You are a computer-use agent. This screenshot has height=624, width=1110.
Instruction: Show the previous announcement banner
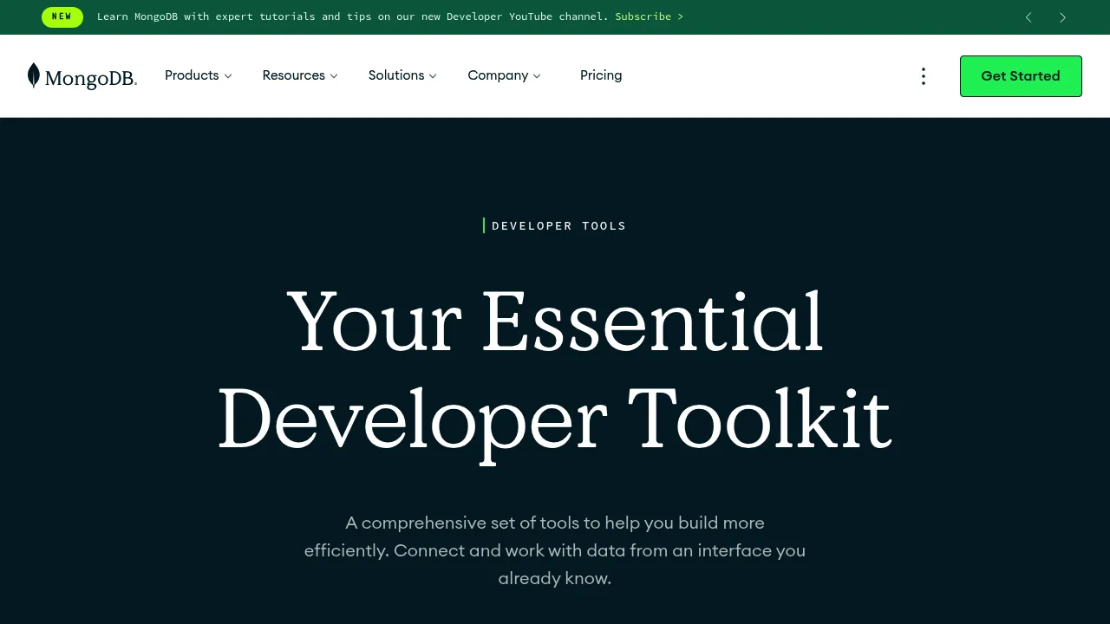point(1028,17)
